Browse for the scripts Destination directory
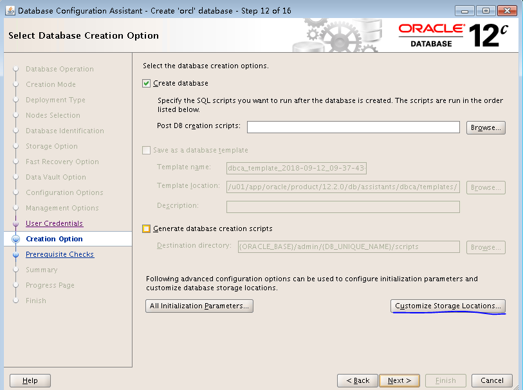This screenshot has height=390, width=523. click(486, 247)
